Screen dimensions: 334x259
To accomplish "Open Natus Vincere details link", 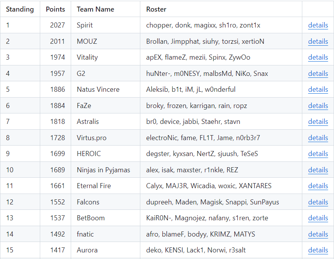I will 318,89.
